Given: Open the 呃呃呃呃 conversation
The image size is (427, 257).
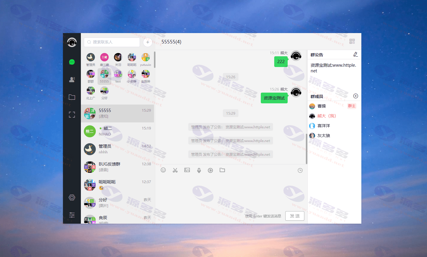Looking at the screenshot, I should tap(117, 185).
